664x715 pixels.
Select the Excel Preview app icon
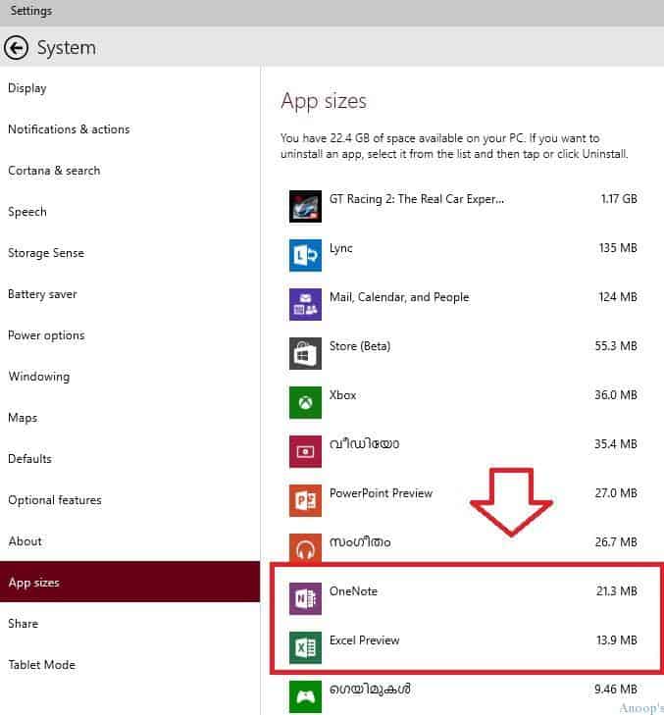click(305, 648)
